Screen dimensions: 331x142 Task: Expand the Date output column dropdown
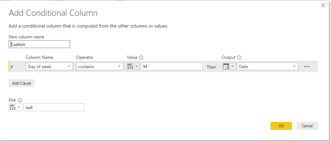(268, 66)
